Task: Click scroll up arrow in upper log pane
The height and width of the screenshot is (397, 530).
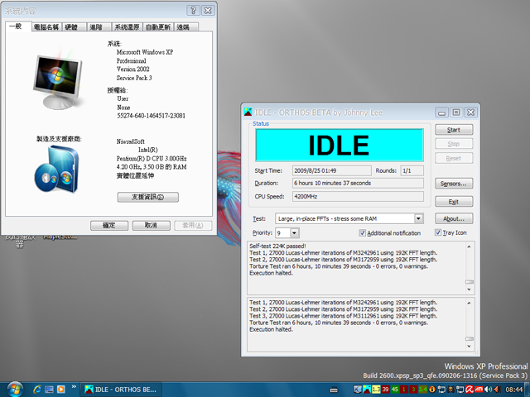Action: 470,246
